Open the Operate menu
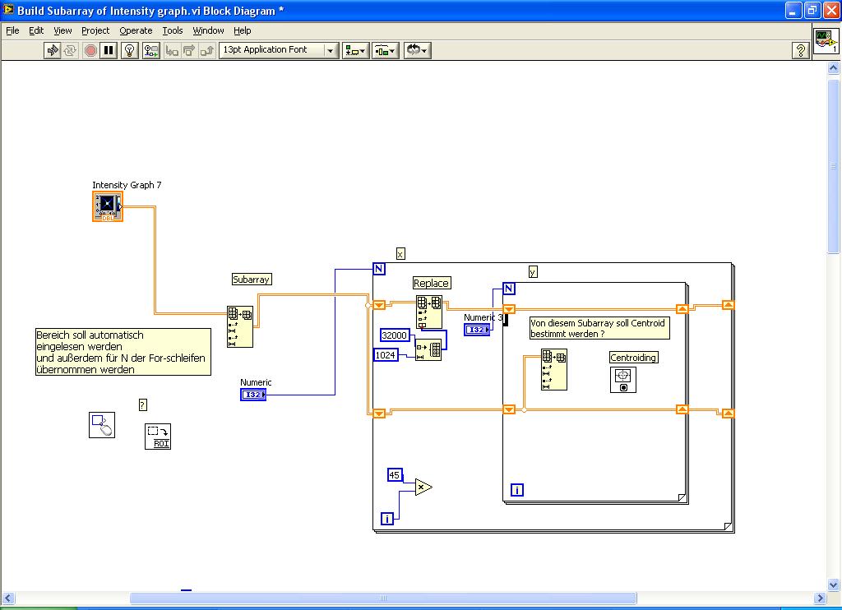The image size is (842, 610). pos(136,30)
